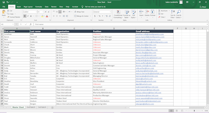Click Increase Decimal icon
The width and height of the screenshot is (209, 113).
[x=107, y=16]
